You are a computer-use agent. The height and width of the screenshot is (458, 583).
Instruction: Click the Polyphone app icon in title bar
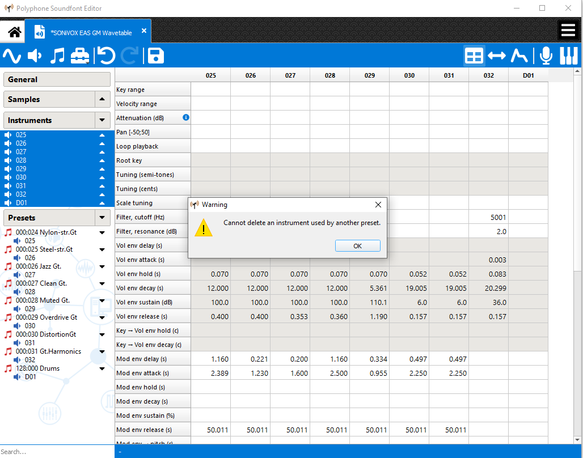pyautogui.click(x=9, y=8)
